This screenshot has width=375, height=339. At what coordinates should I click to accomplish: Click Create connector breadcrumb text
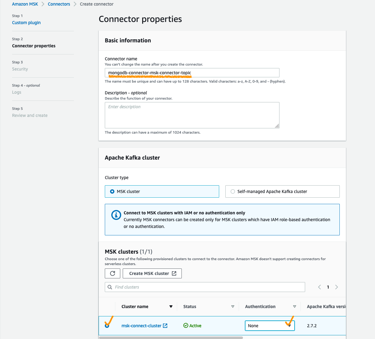point(97,4)
